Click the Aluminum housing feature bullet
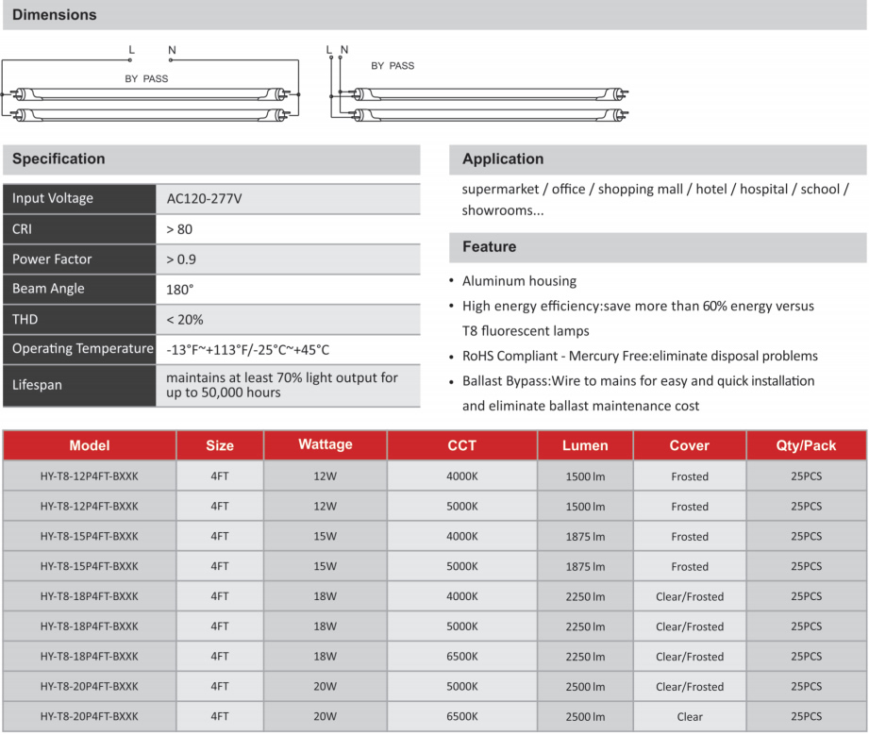869x735 pixels. 519,281
